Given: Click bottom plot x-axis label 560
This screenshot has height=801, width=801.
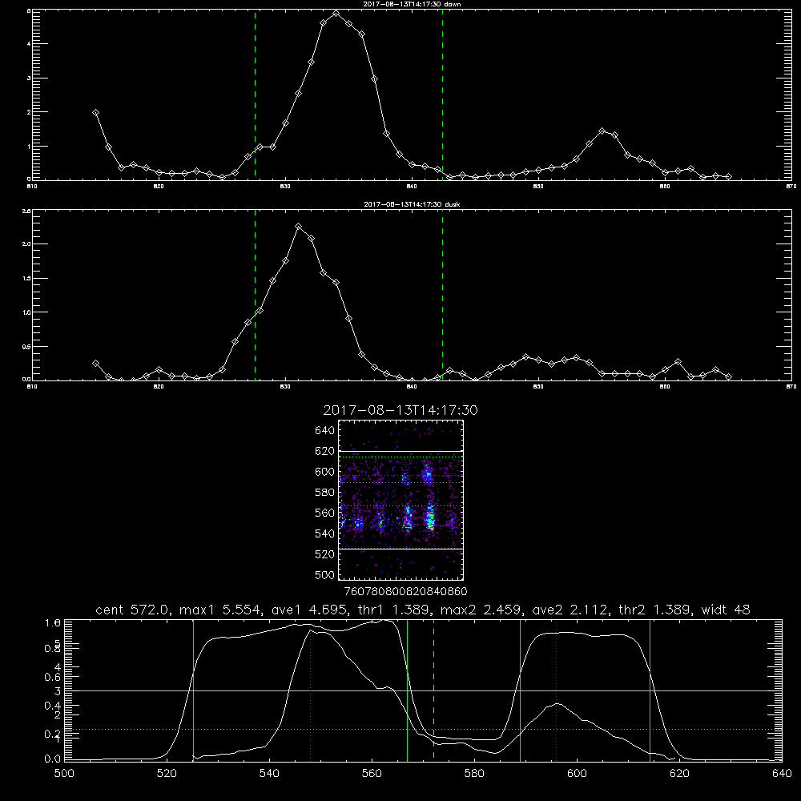Looking at the screenshot, I should pyautogui.click(x=372, y=774).
